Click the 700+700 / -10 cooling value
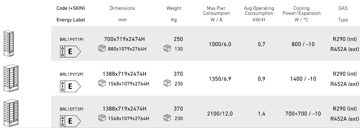 303,114
